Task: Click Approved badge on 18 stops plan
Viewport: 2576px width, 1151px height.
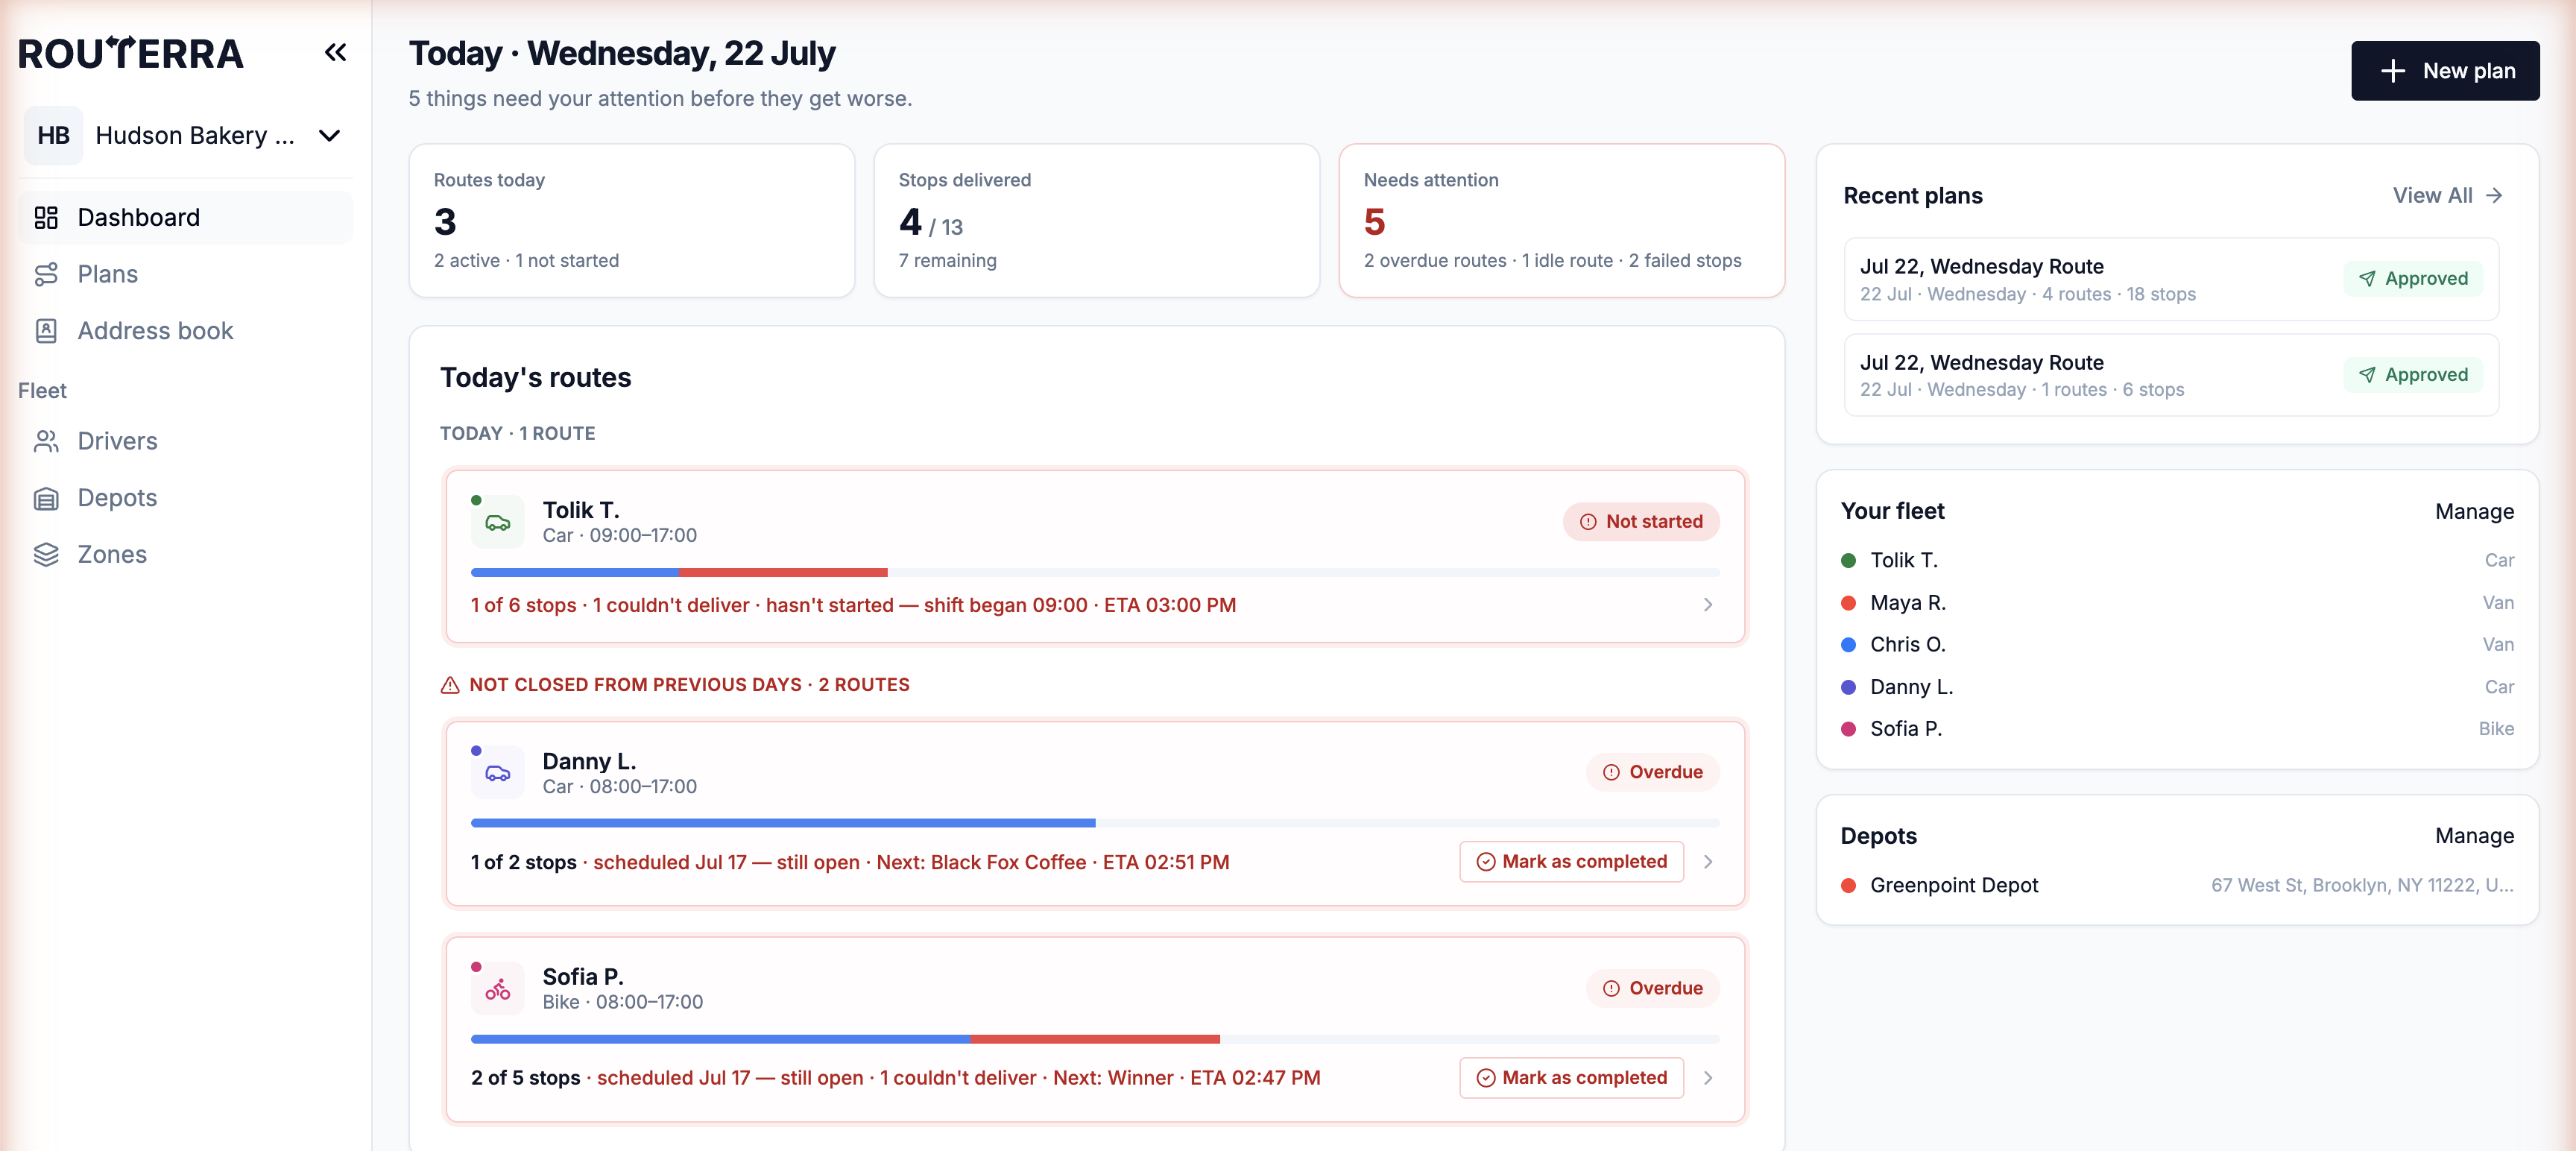Action: [2412, 278]
